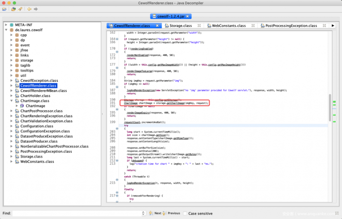Navigate back with the back arrow icon
This screenshot has height=219, width=342.
coord(29,10)
